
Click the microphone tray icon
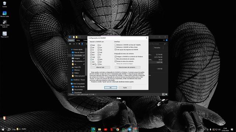click(211, 129)
